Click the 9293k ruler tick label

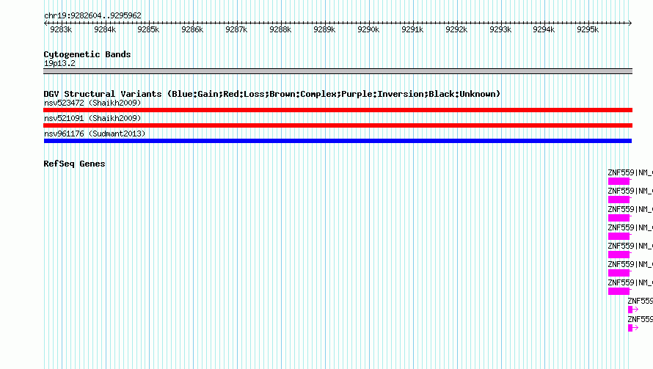pyautogui.click(x=500, y=29)
